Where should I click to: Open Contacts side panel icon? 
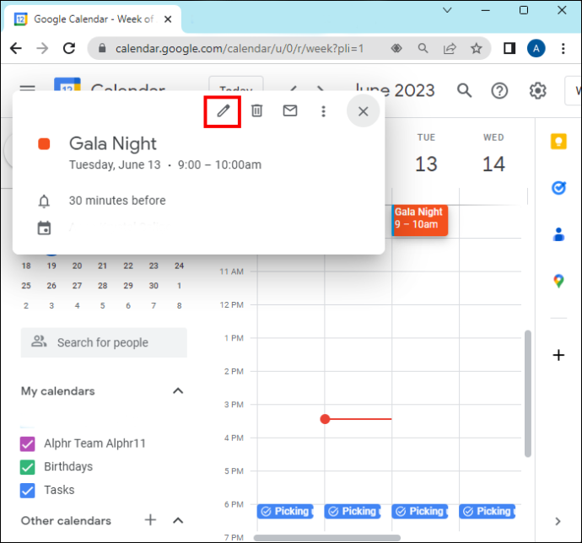[x=558, y=234]
